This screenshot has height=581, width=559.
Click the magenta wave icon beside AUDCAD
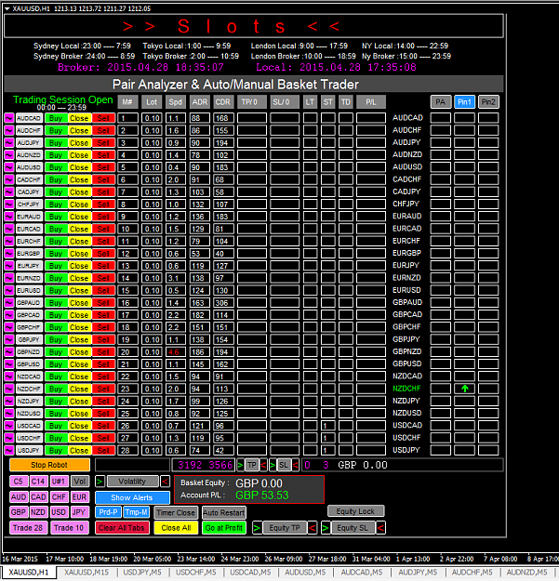tap(9, 118)
